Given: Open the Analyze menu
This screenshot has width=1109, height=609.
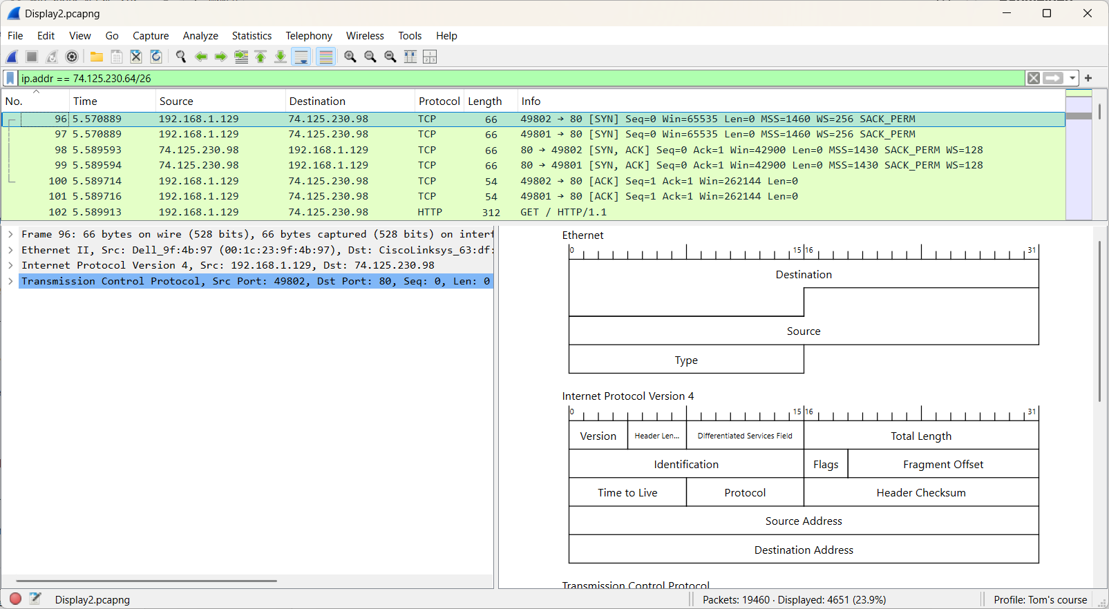Looking at the screenshot, I should tap(200, 36).
